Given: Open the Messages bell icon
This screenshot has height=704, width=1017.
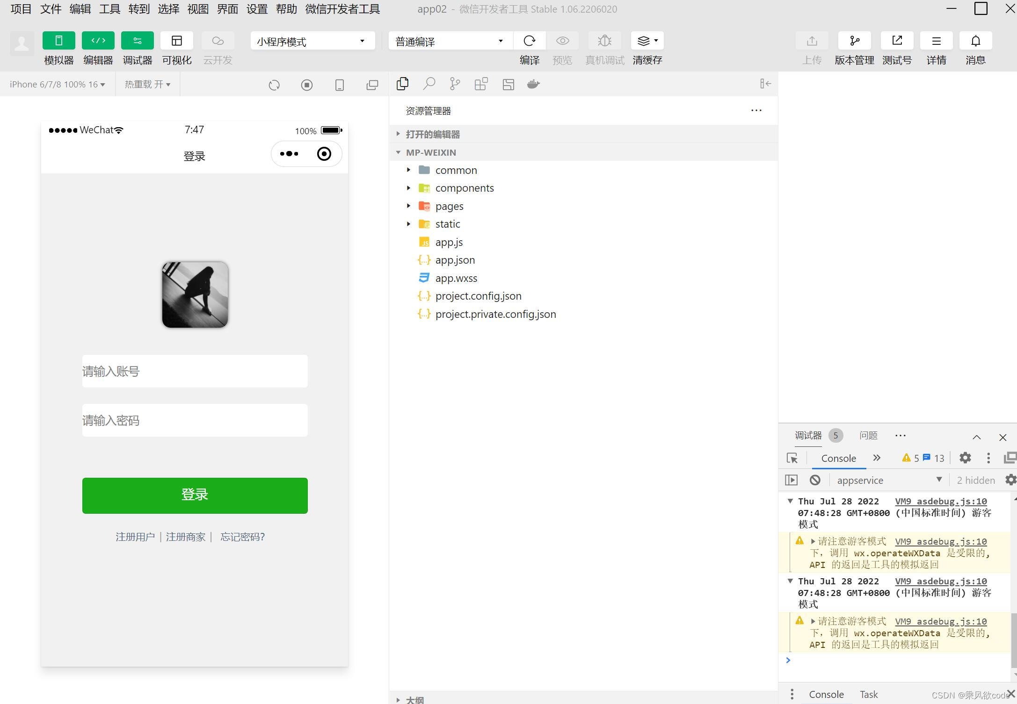Looking at the screenshot, I should [x=975, y=41].
